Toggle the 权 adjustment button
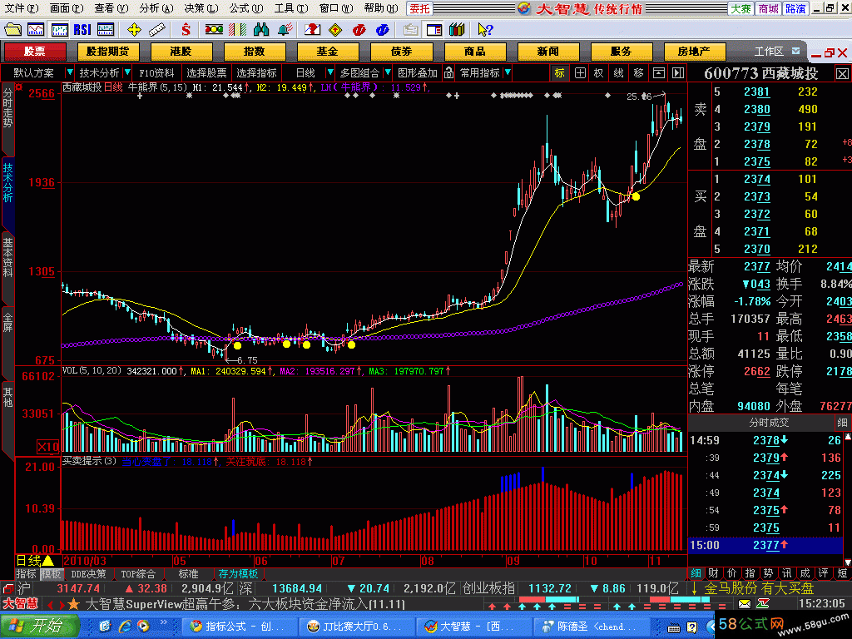The image size is (852, 639). (x=599, y=73)
